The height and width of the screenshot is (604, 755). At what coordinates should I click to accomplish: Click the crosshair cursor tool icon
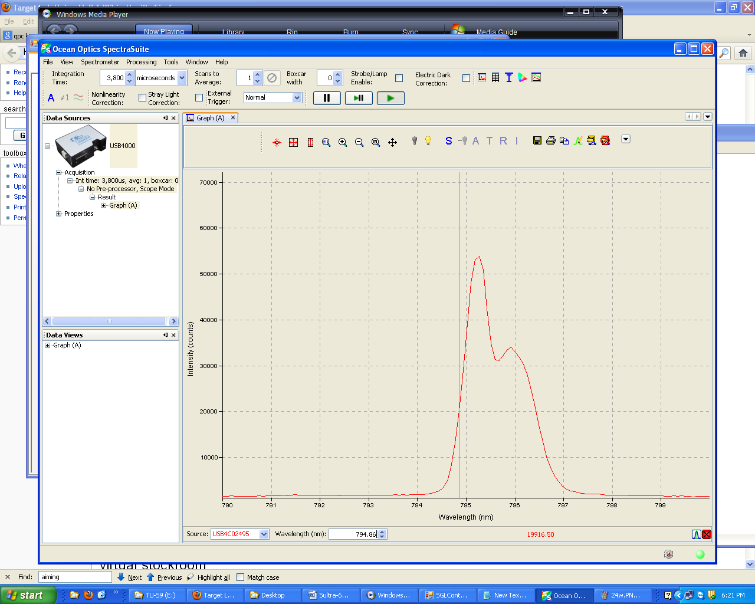277,142
